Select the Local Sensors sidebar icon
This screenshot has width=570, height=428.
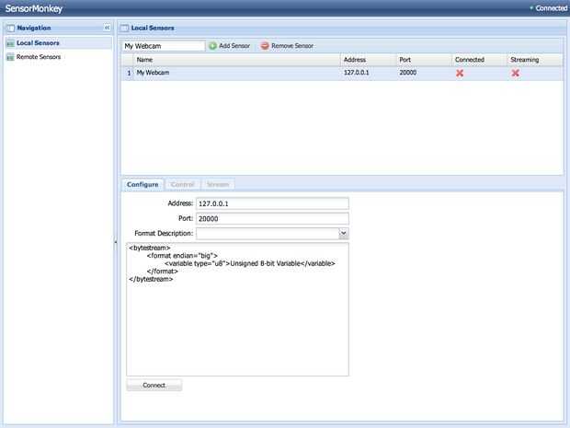(x=10, y=43)
